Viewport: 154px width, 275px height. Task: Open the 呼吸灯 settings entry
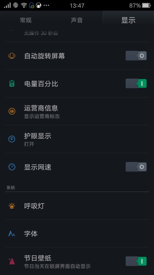click(x=77, y=206)
